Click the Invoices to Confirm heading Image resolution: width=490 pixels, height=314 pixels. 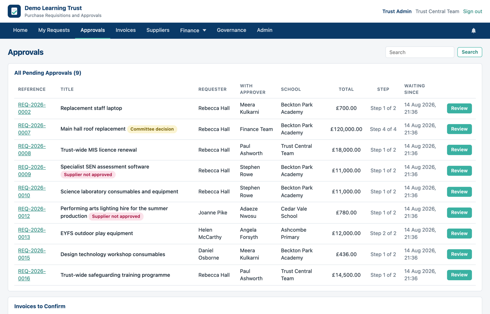click(x=40, y=306)
